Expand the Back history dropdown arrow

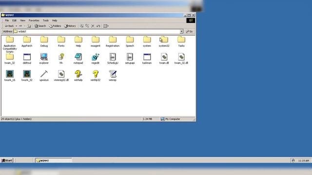pyautogui.click(x=16, y=26)
